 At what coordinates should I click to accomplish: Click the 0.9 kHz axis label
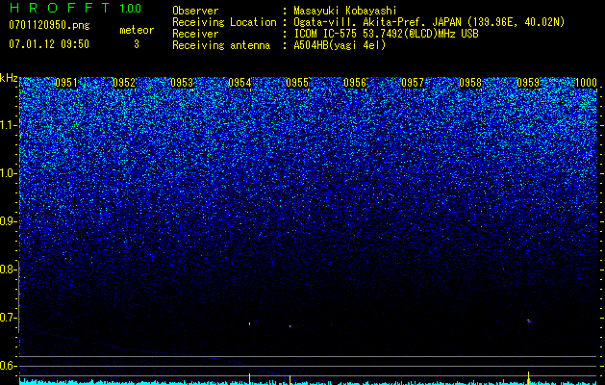point(9,221)
